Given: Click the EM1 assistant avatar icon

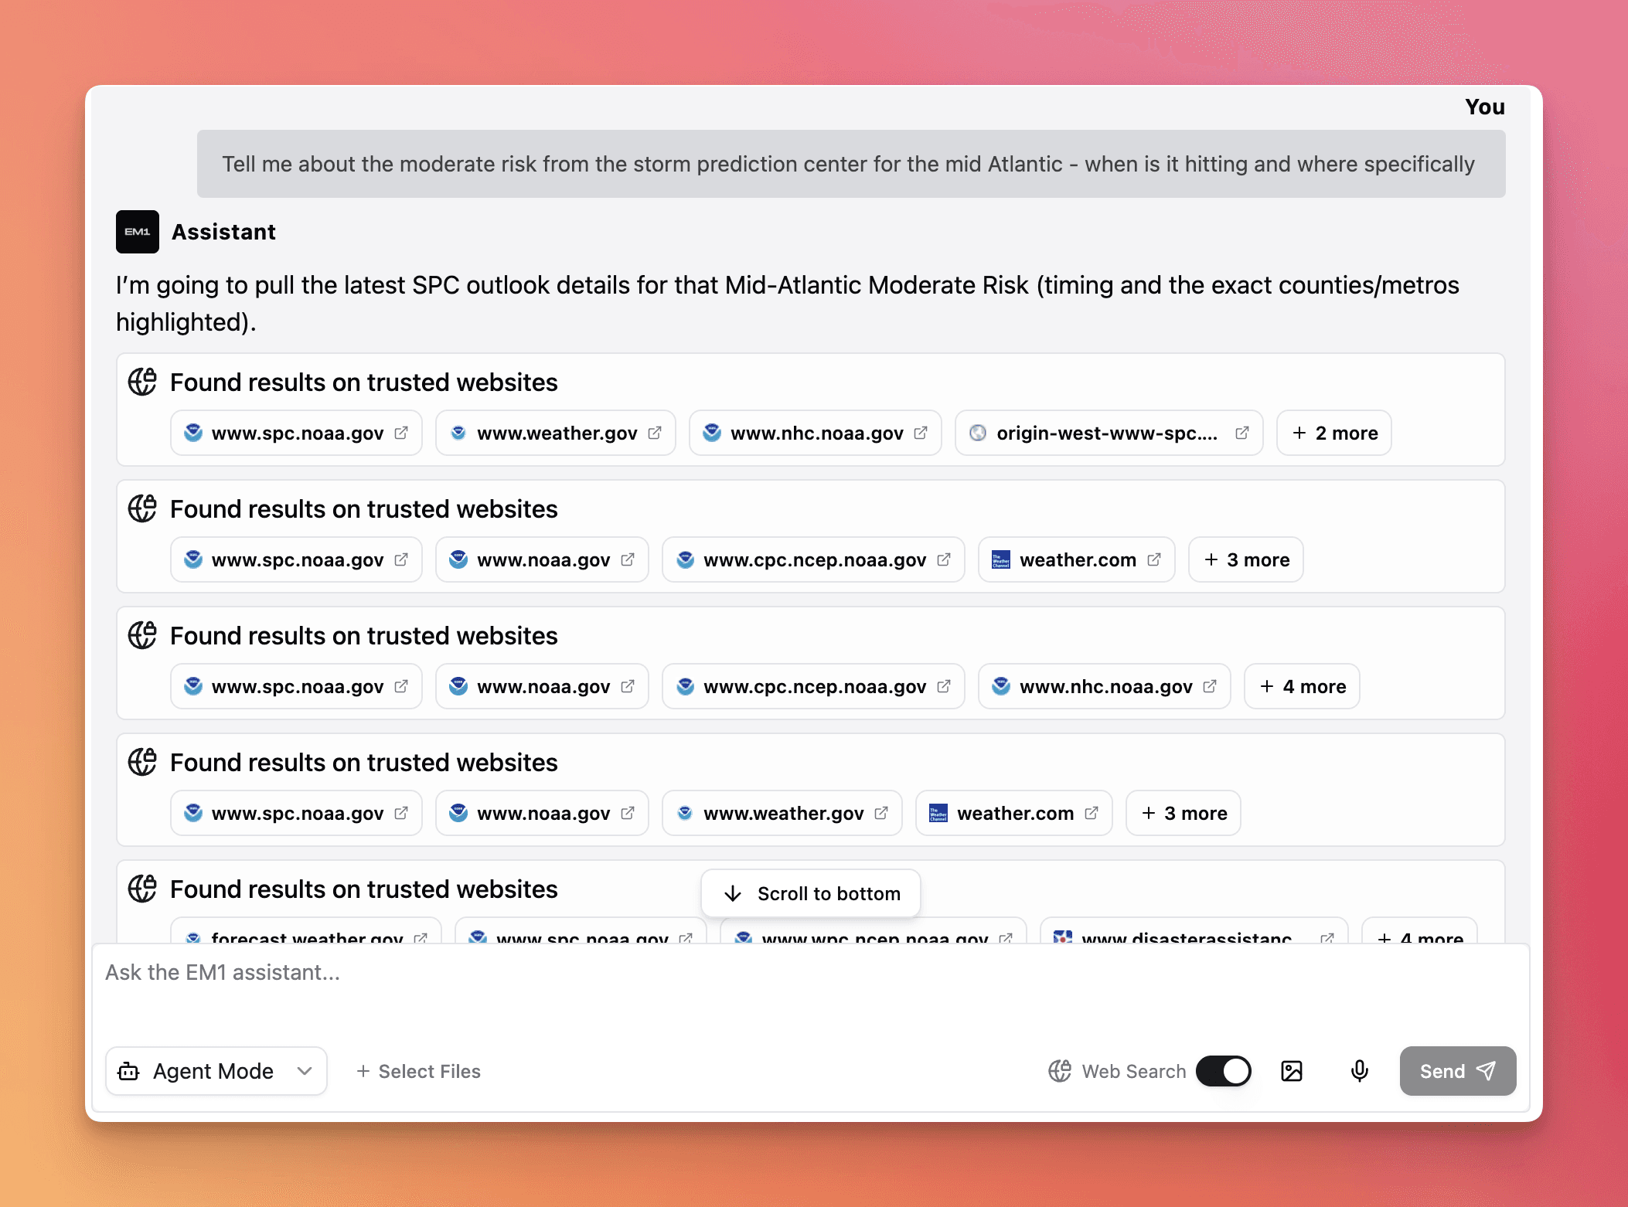Looking at the screenshot, I should pyautogui.click(x=138, y=232).
